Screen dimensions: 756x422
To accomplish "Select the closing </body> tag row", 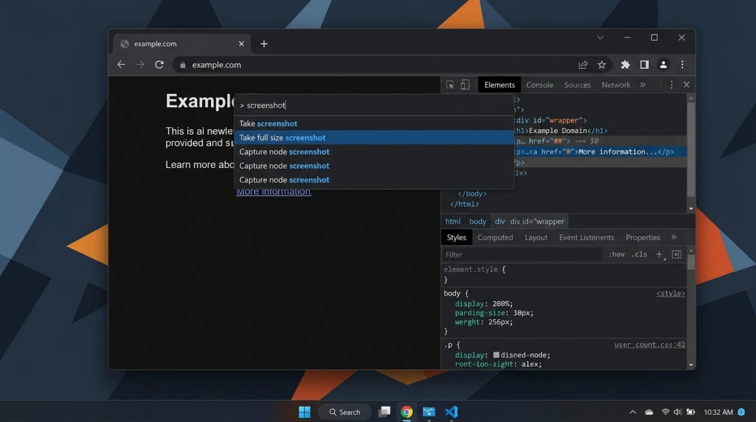I will click(472, 194).
